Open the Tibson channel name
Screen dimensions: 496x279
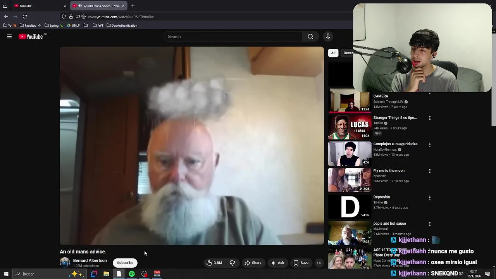(378, 123)
